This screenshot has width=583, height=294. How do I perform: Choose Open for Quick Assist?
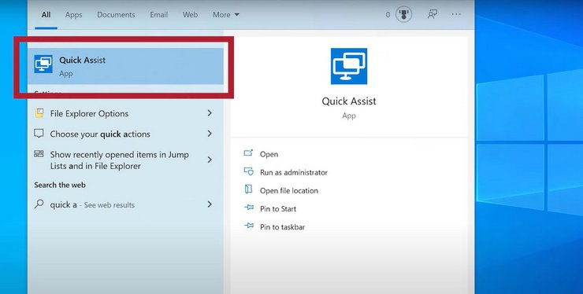tap(269, 154)
